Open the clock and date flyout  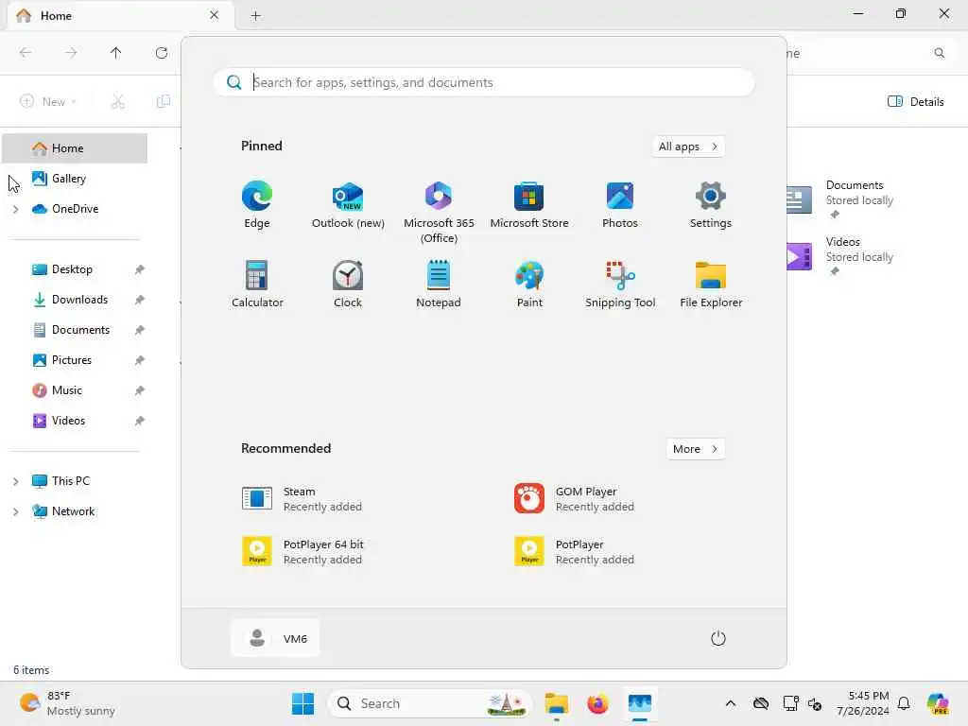pyautogui.click(x=863, y=703)
